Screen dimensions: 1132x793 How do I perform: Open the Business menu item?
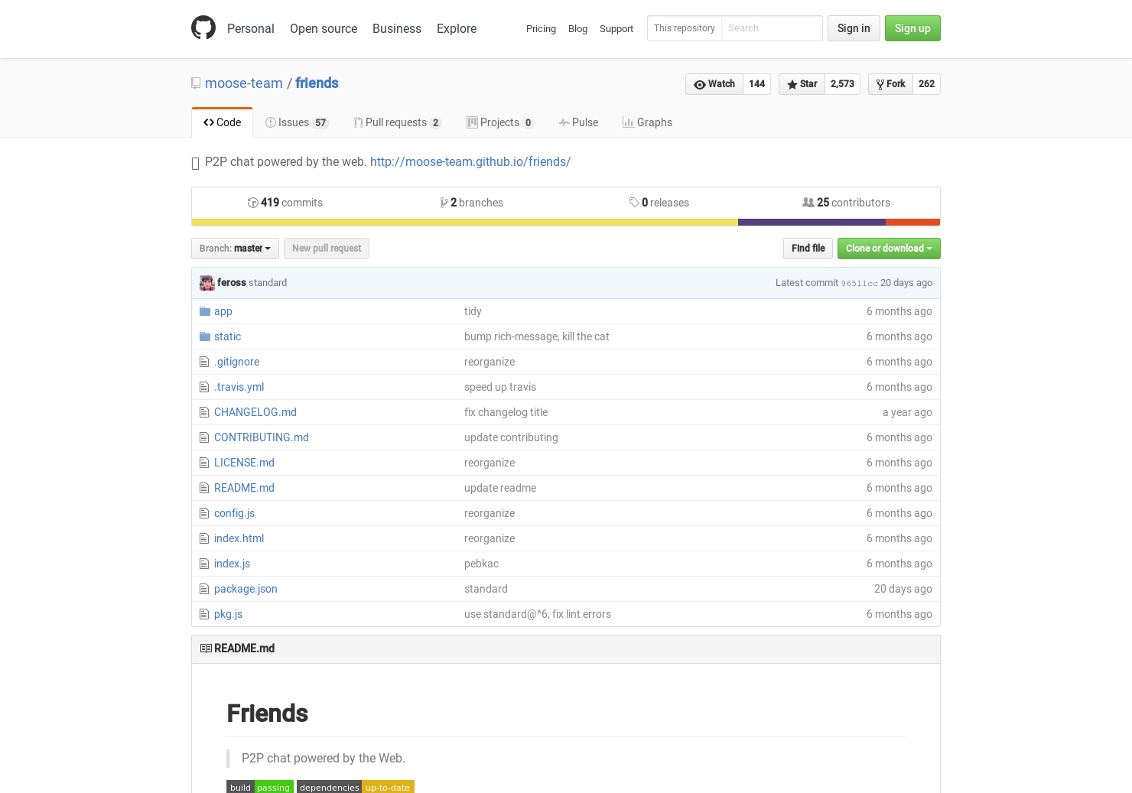397,28
